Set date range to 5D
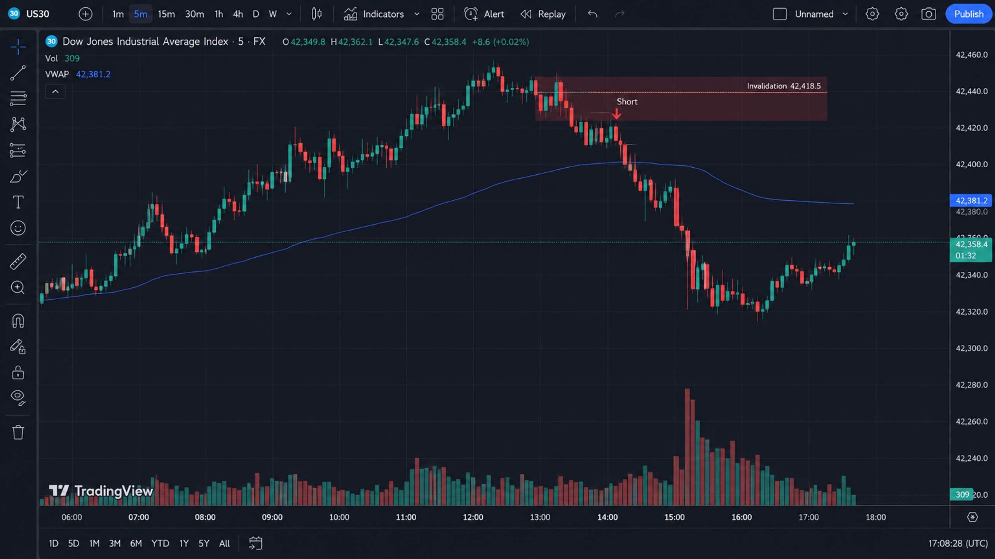This screenshot has height=559, width=995. [x=73, y=543]
